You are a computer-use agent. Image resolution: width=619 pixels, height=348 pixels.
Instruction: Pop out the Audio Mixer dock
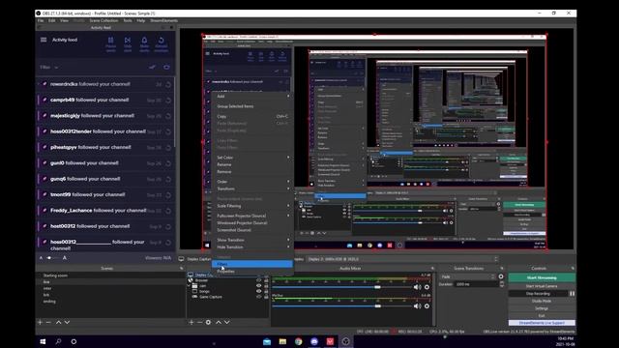click(x=432, y=269)
